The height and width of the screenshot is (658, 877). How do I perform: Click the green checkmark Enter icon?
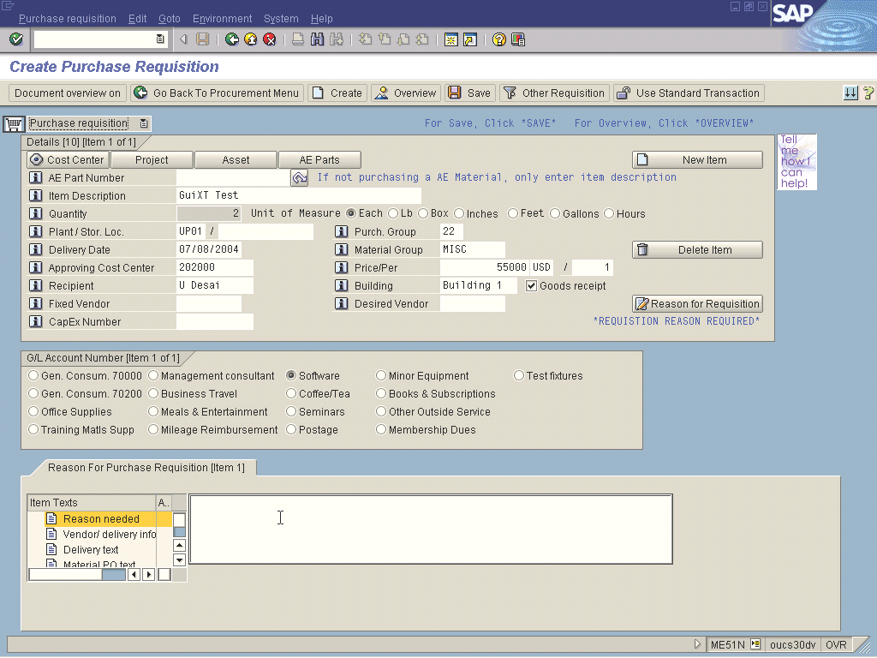pyautogui.click(x=15, y=39)
